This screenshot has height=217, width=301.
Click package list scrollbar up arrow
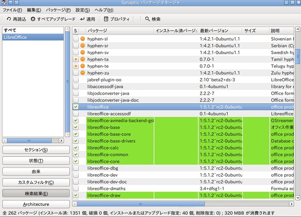pos(298,29)
